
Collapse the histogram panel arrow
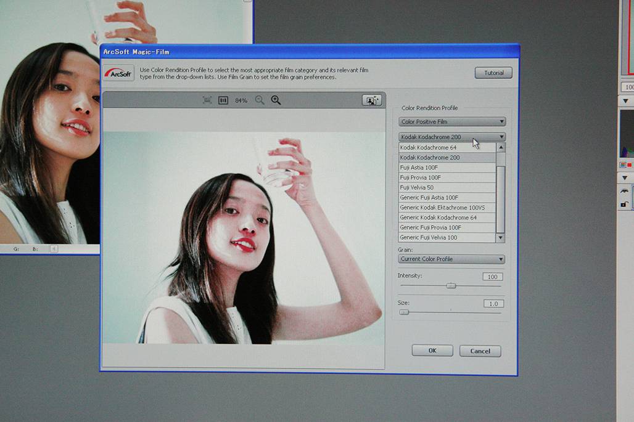pos(625,100)
